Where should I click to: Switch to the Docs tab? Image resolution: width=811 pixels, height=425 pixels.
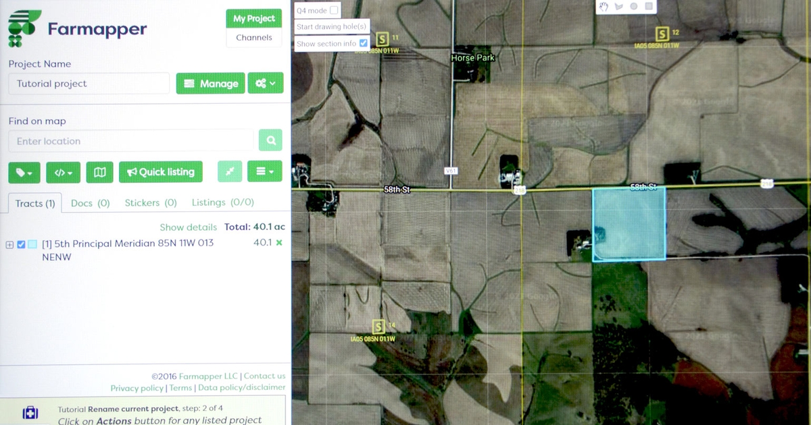tap(90, 202)
